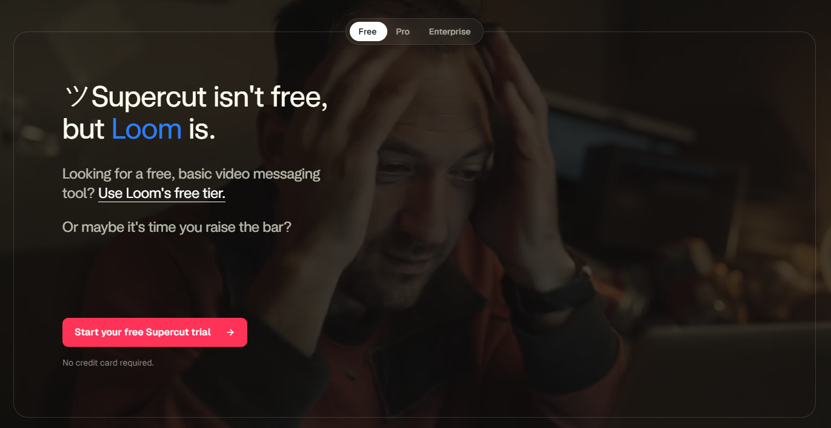Click the No credit card required note
This screenshot has width=831, height=428.
[108, 363]
